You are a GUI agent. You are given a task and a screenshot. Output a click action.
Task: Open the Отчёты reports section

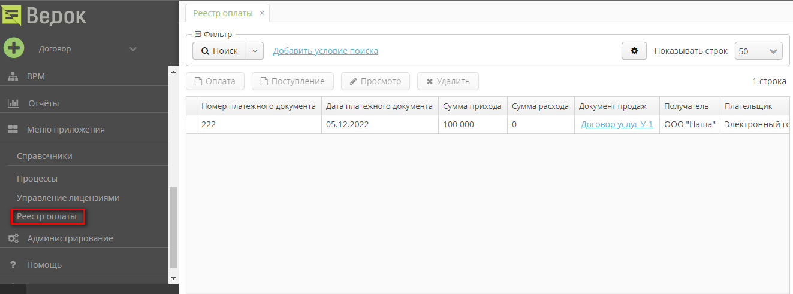coord(43,103)
